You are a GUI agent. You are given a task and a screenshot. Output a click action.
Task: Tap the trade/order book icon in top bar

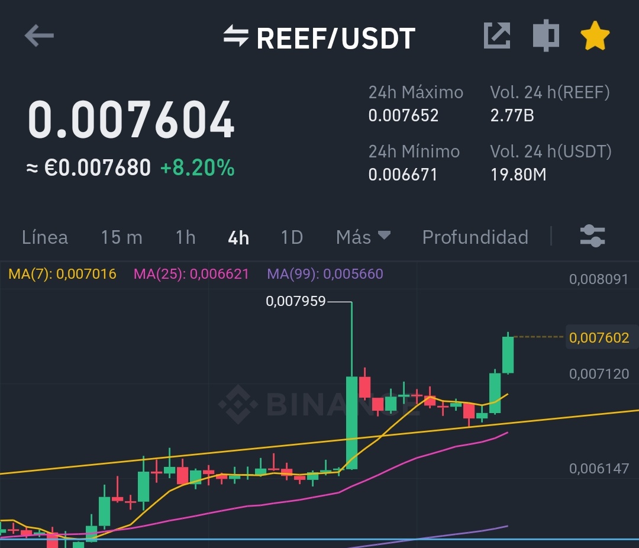[x=546, y=36]
